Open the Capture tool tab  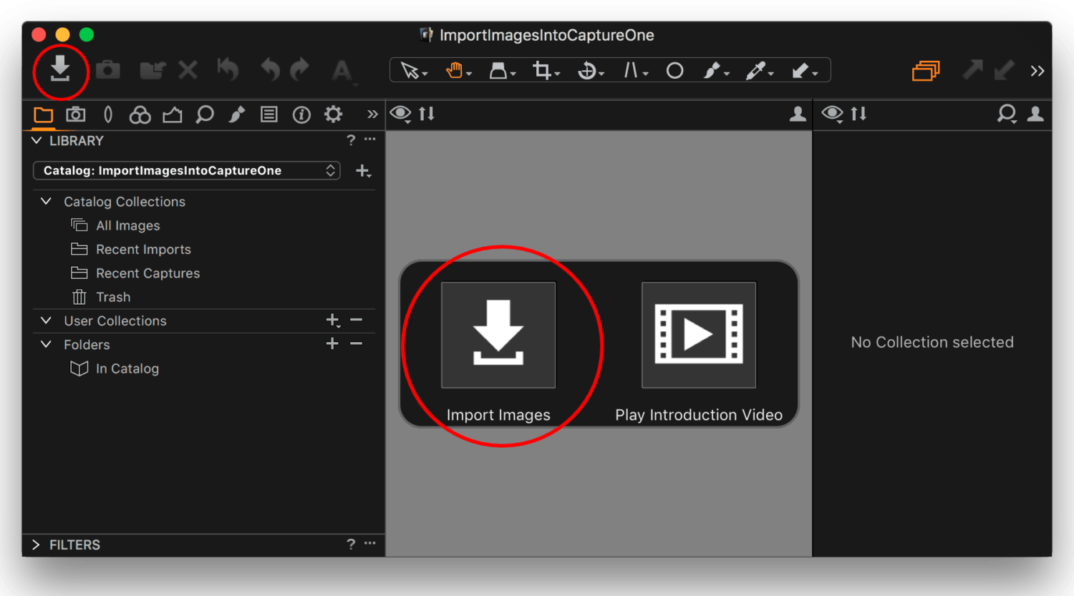point(75,114)
